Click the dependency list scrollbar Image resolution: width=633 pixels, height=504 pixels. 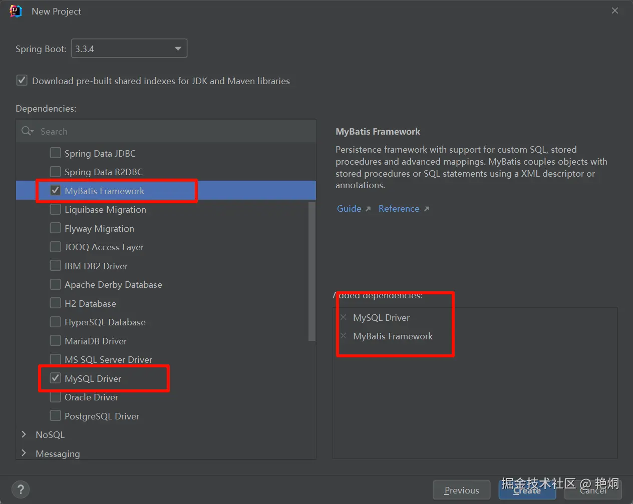point(312,271)
